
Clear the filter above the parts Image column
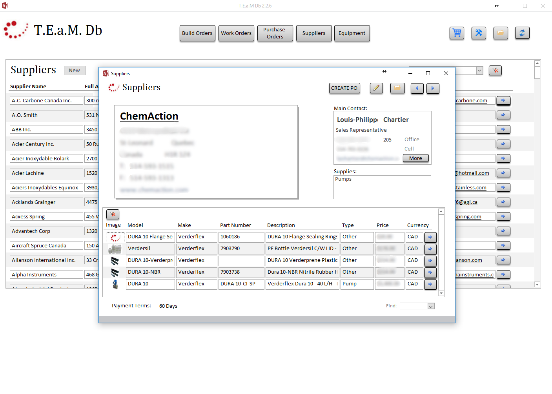(113, 214)
